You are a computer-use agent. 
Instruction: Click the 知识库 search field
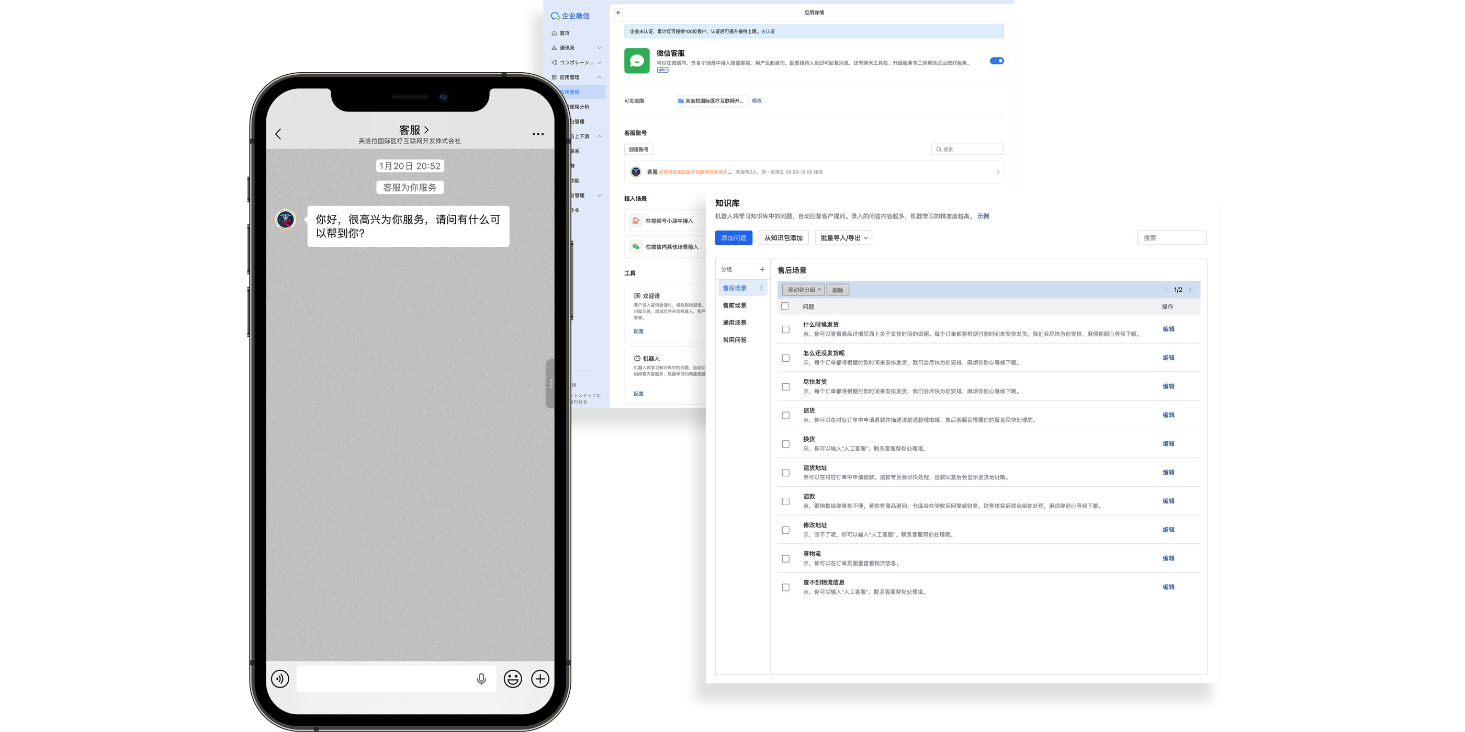(1171, 238)
